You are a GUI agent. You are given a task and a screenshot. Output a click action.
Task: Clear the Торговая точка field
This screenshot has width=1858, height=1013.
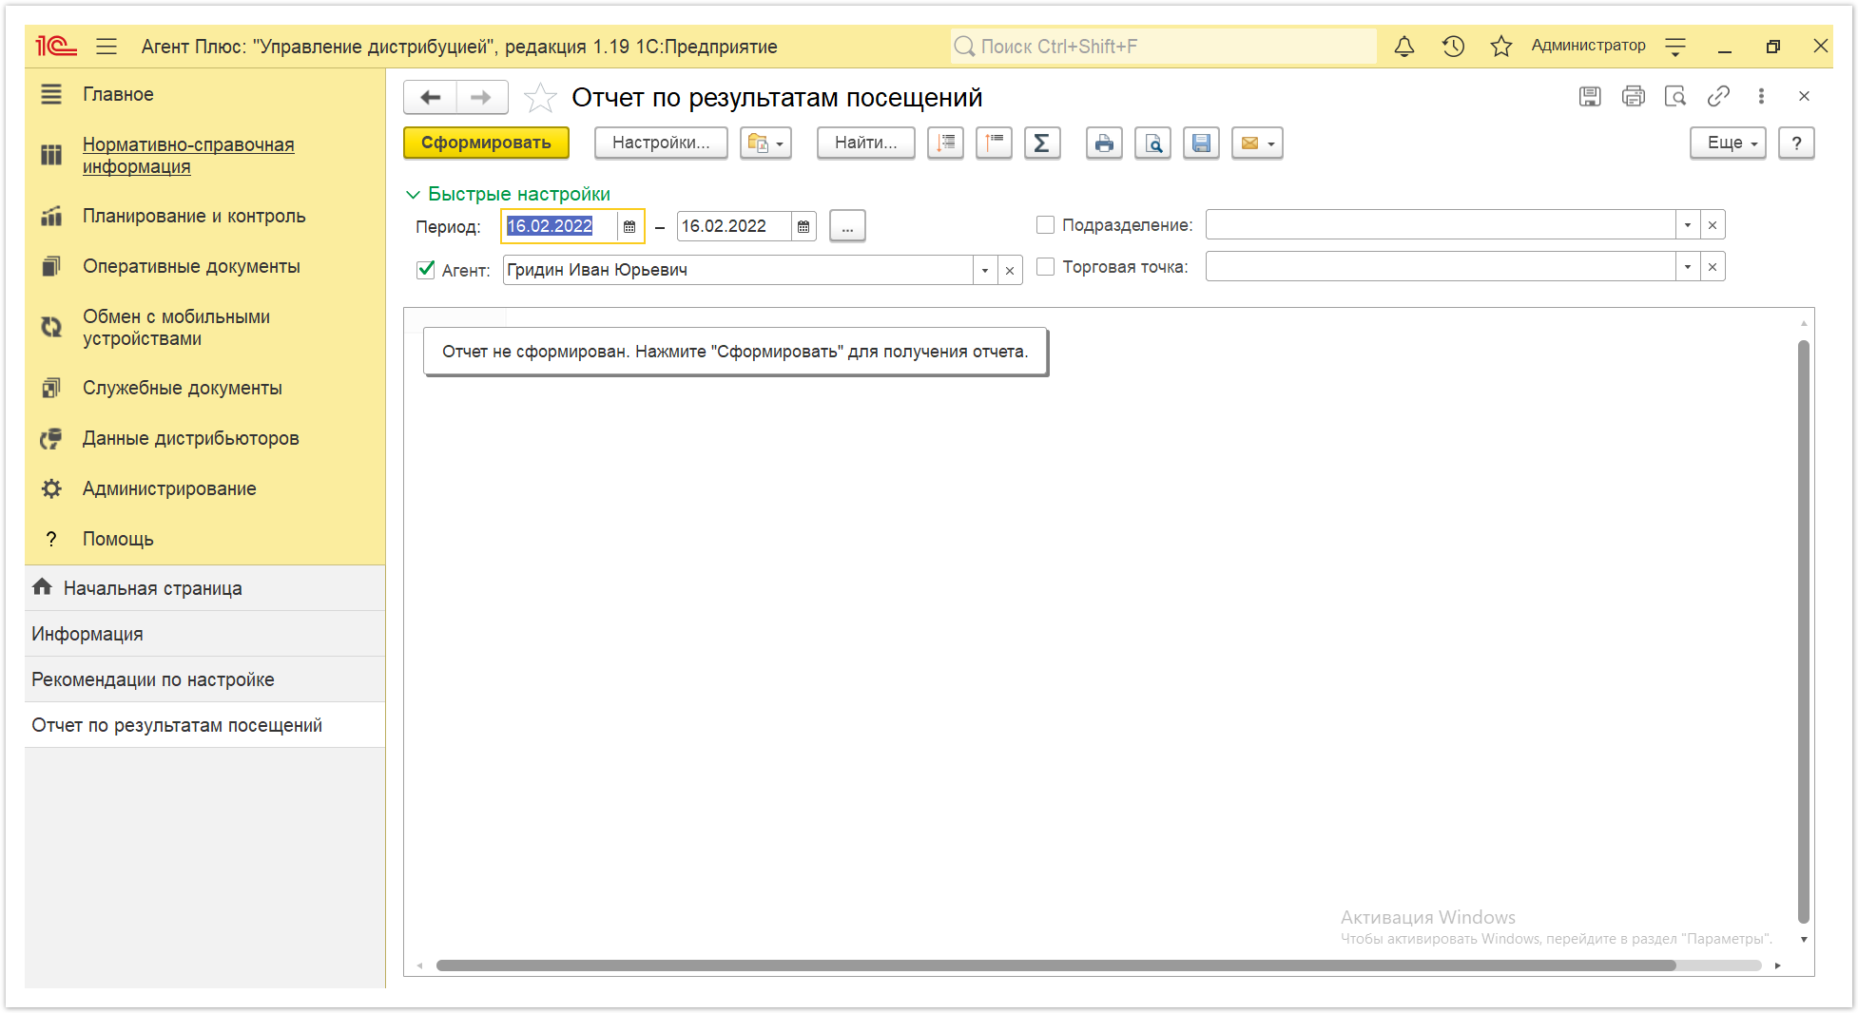pyautogui.click(x=1713, y=267)
